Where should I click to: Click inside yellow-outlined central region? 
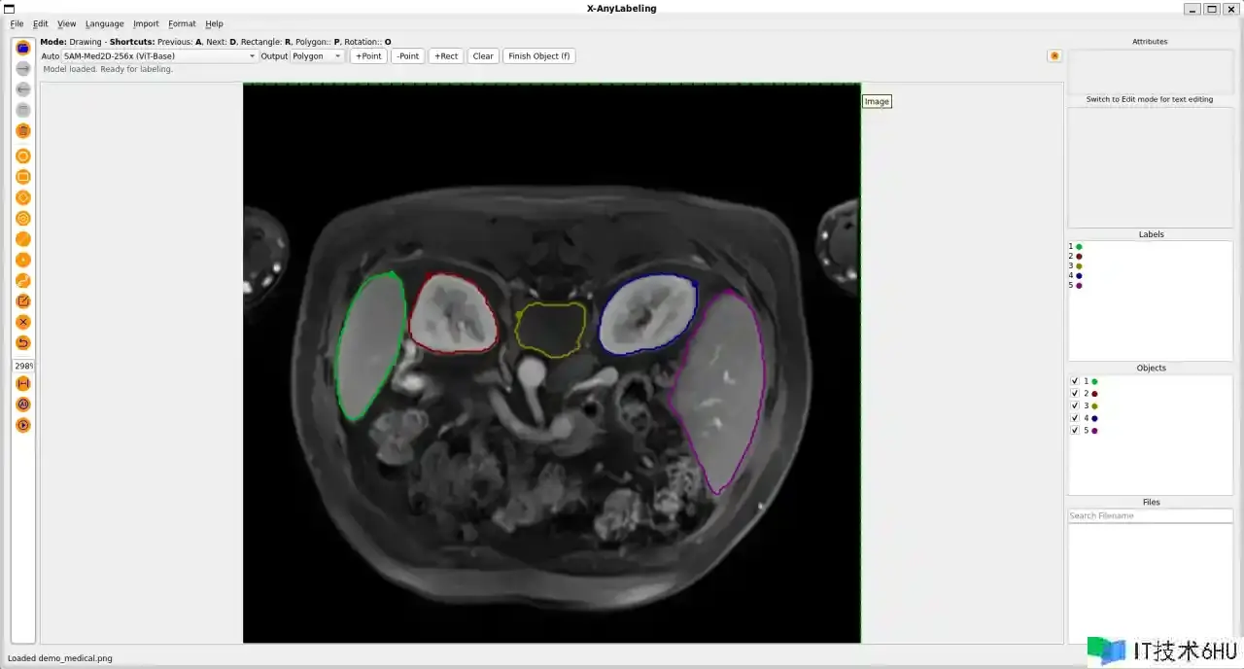(550, 329)
